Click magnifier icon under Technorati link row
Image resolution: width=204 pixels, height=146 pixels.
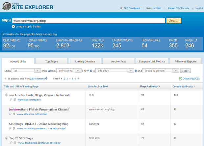pyautogui.click(x=11, y=100)
